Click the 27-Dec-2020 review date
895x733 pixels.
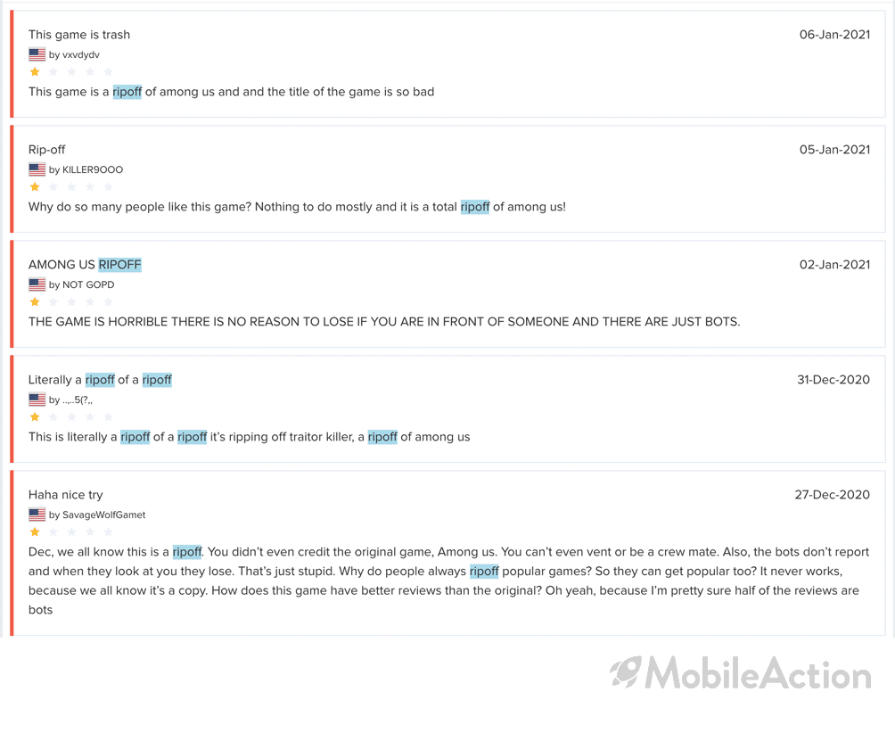(833, 494)
